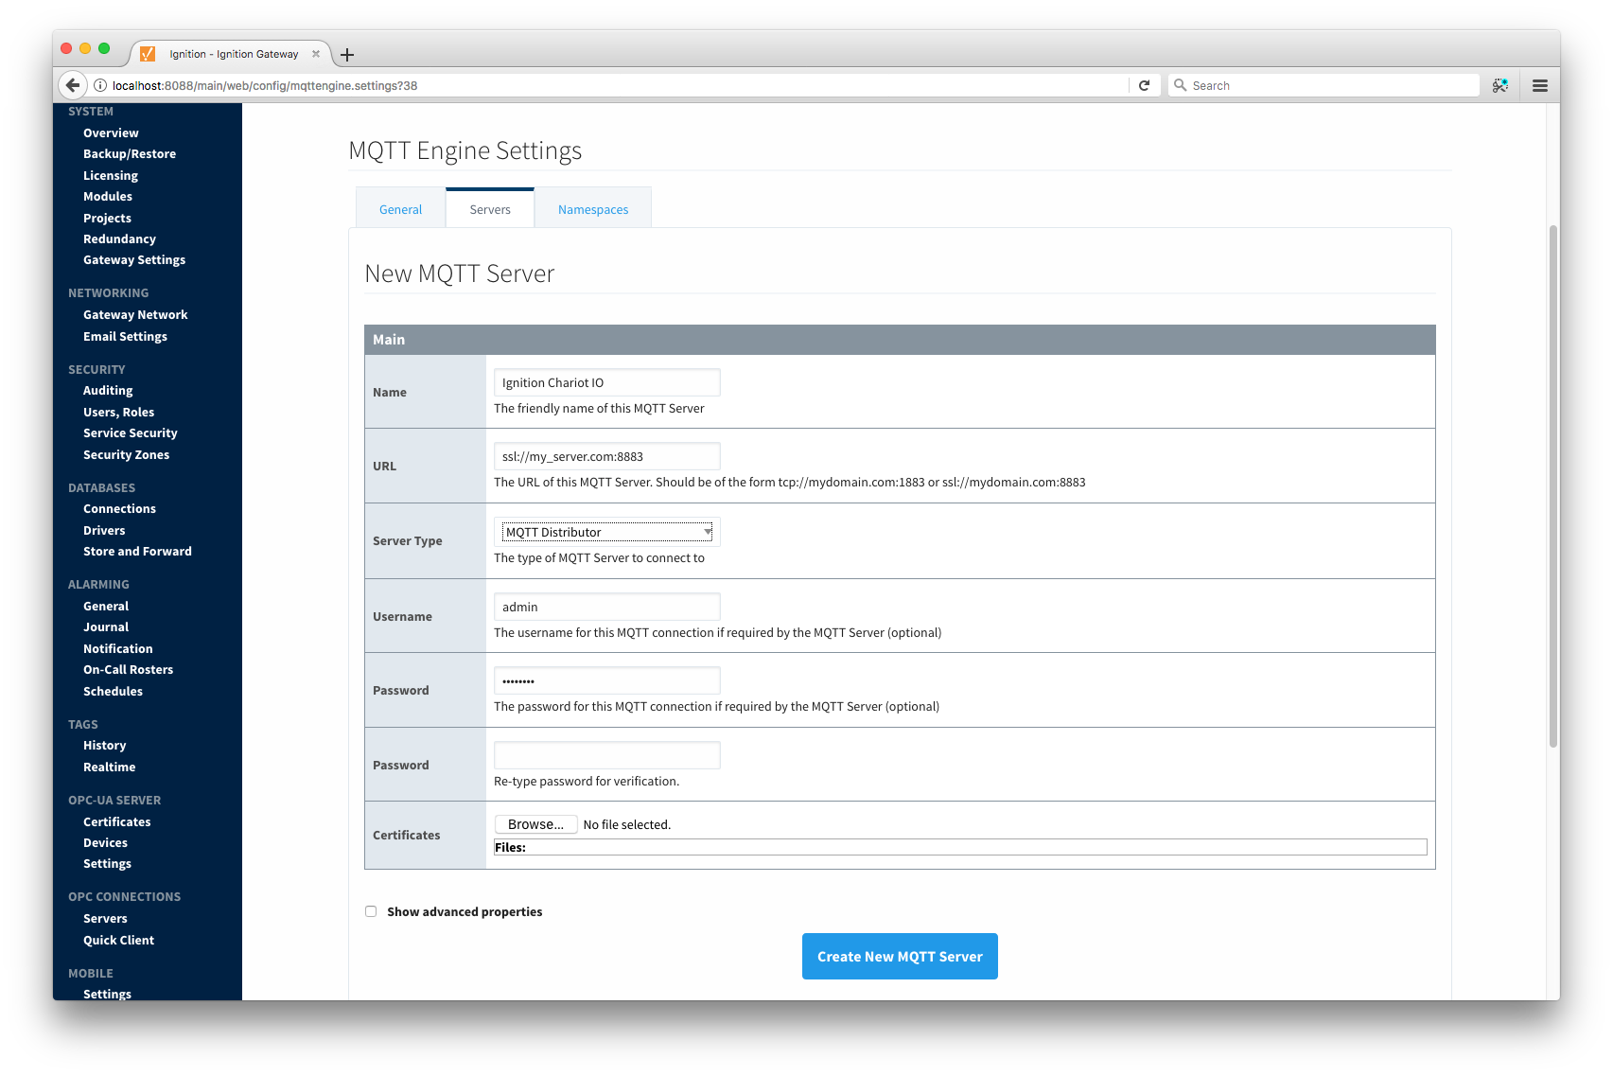Open Store and Forward under Databases
The image size is (1613, 1076).
pos(137,551)
